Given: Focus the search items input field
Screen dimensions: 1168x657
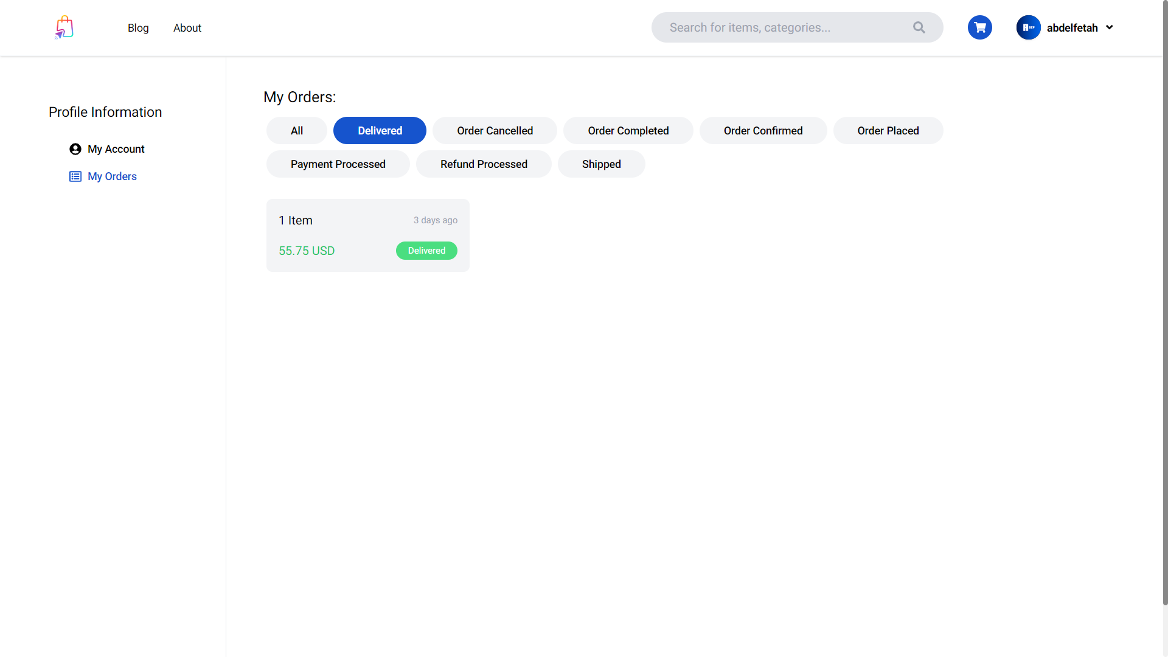Looking at the screenshot, I should click(x=782, y=27).
